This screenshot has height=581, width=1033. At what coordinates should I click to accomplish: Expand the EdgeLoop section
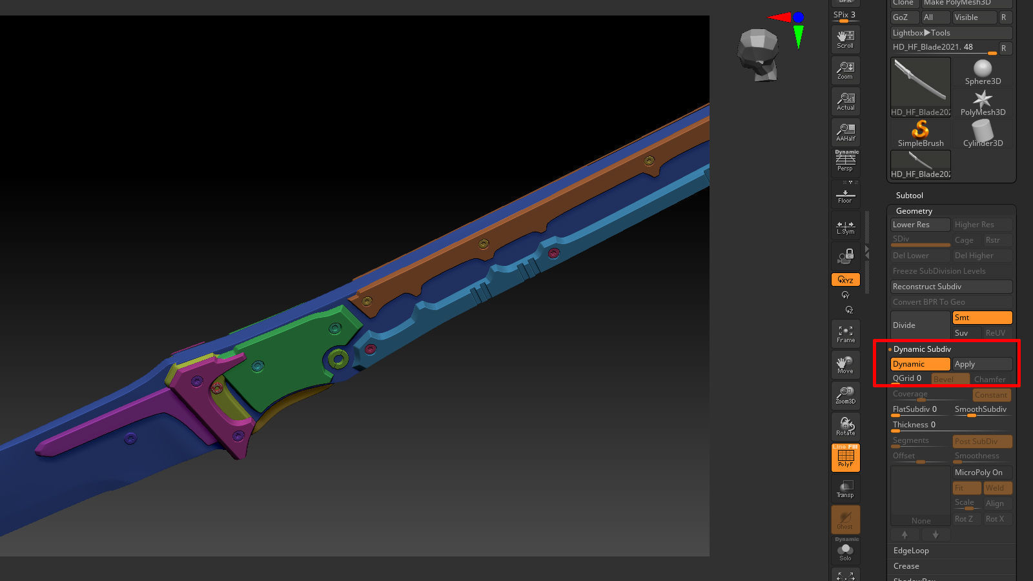[910, 551]
